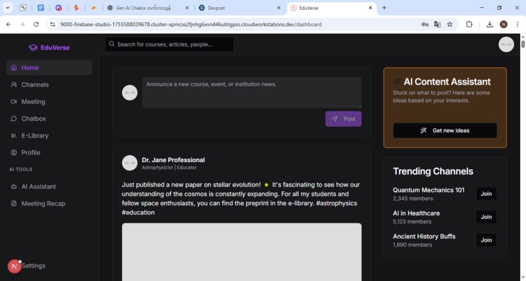Launch AI Assistant tool

[x=49, y=186]
